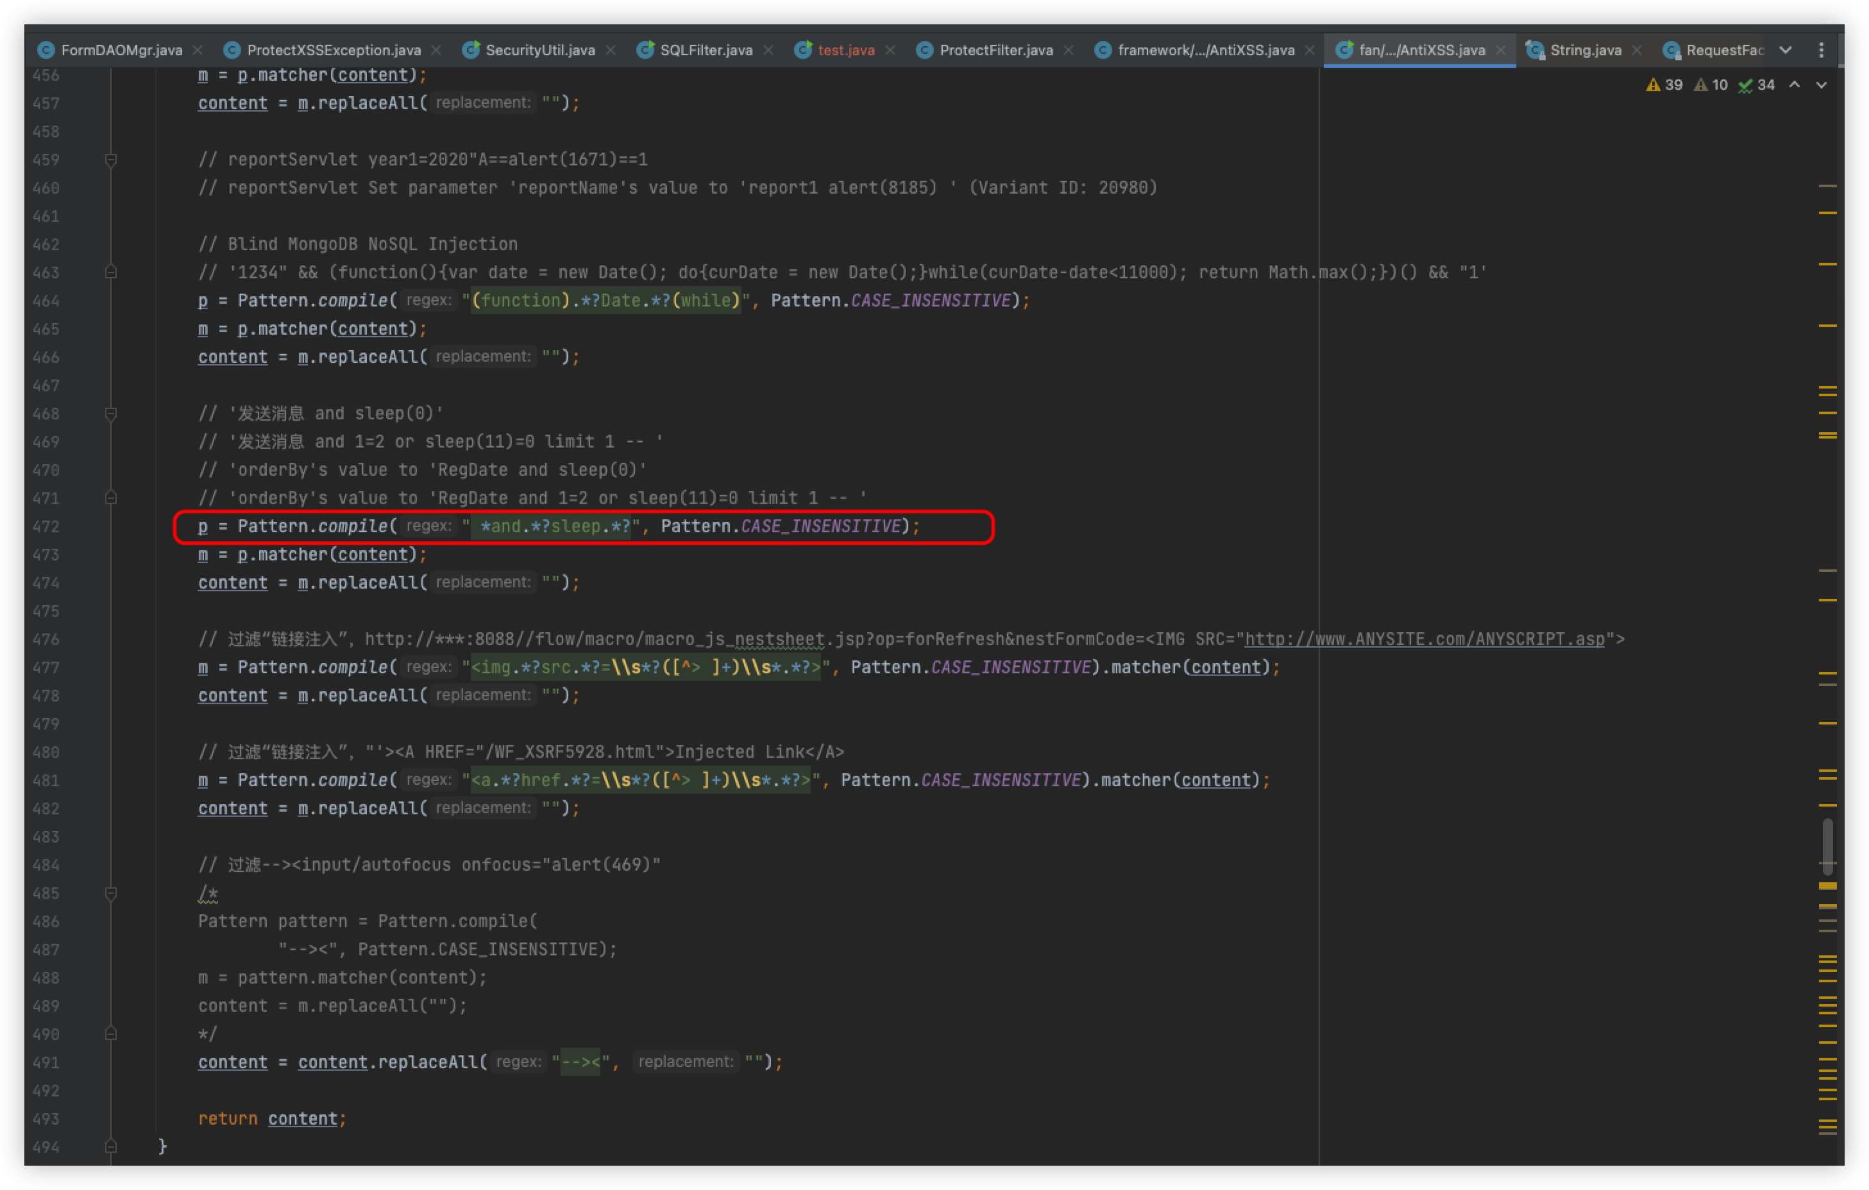1869x1190 pixels.
Task: Open the ProtectFilter.java tab
Action: pos(996,51)
